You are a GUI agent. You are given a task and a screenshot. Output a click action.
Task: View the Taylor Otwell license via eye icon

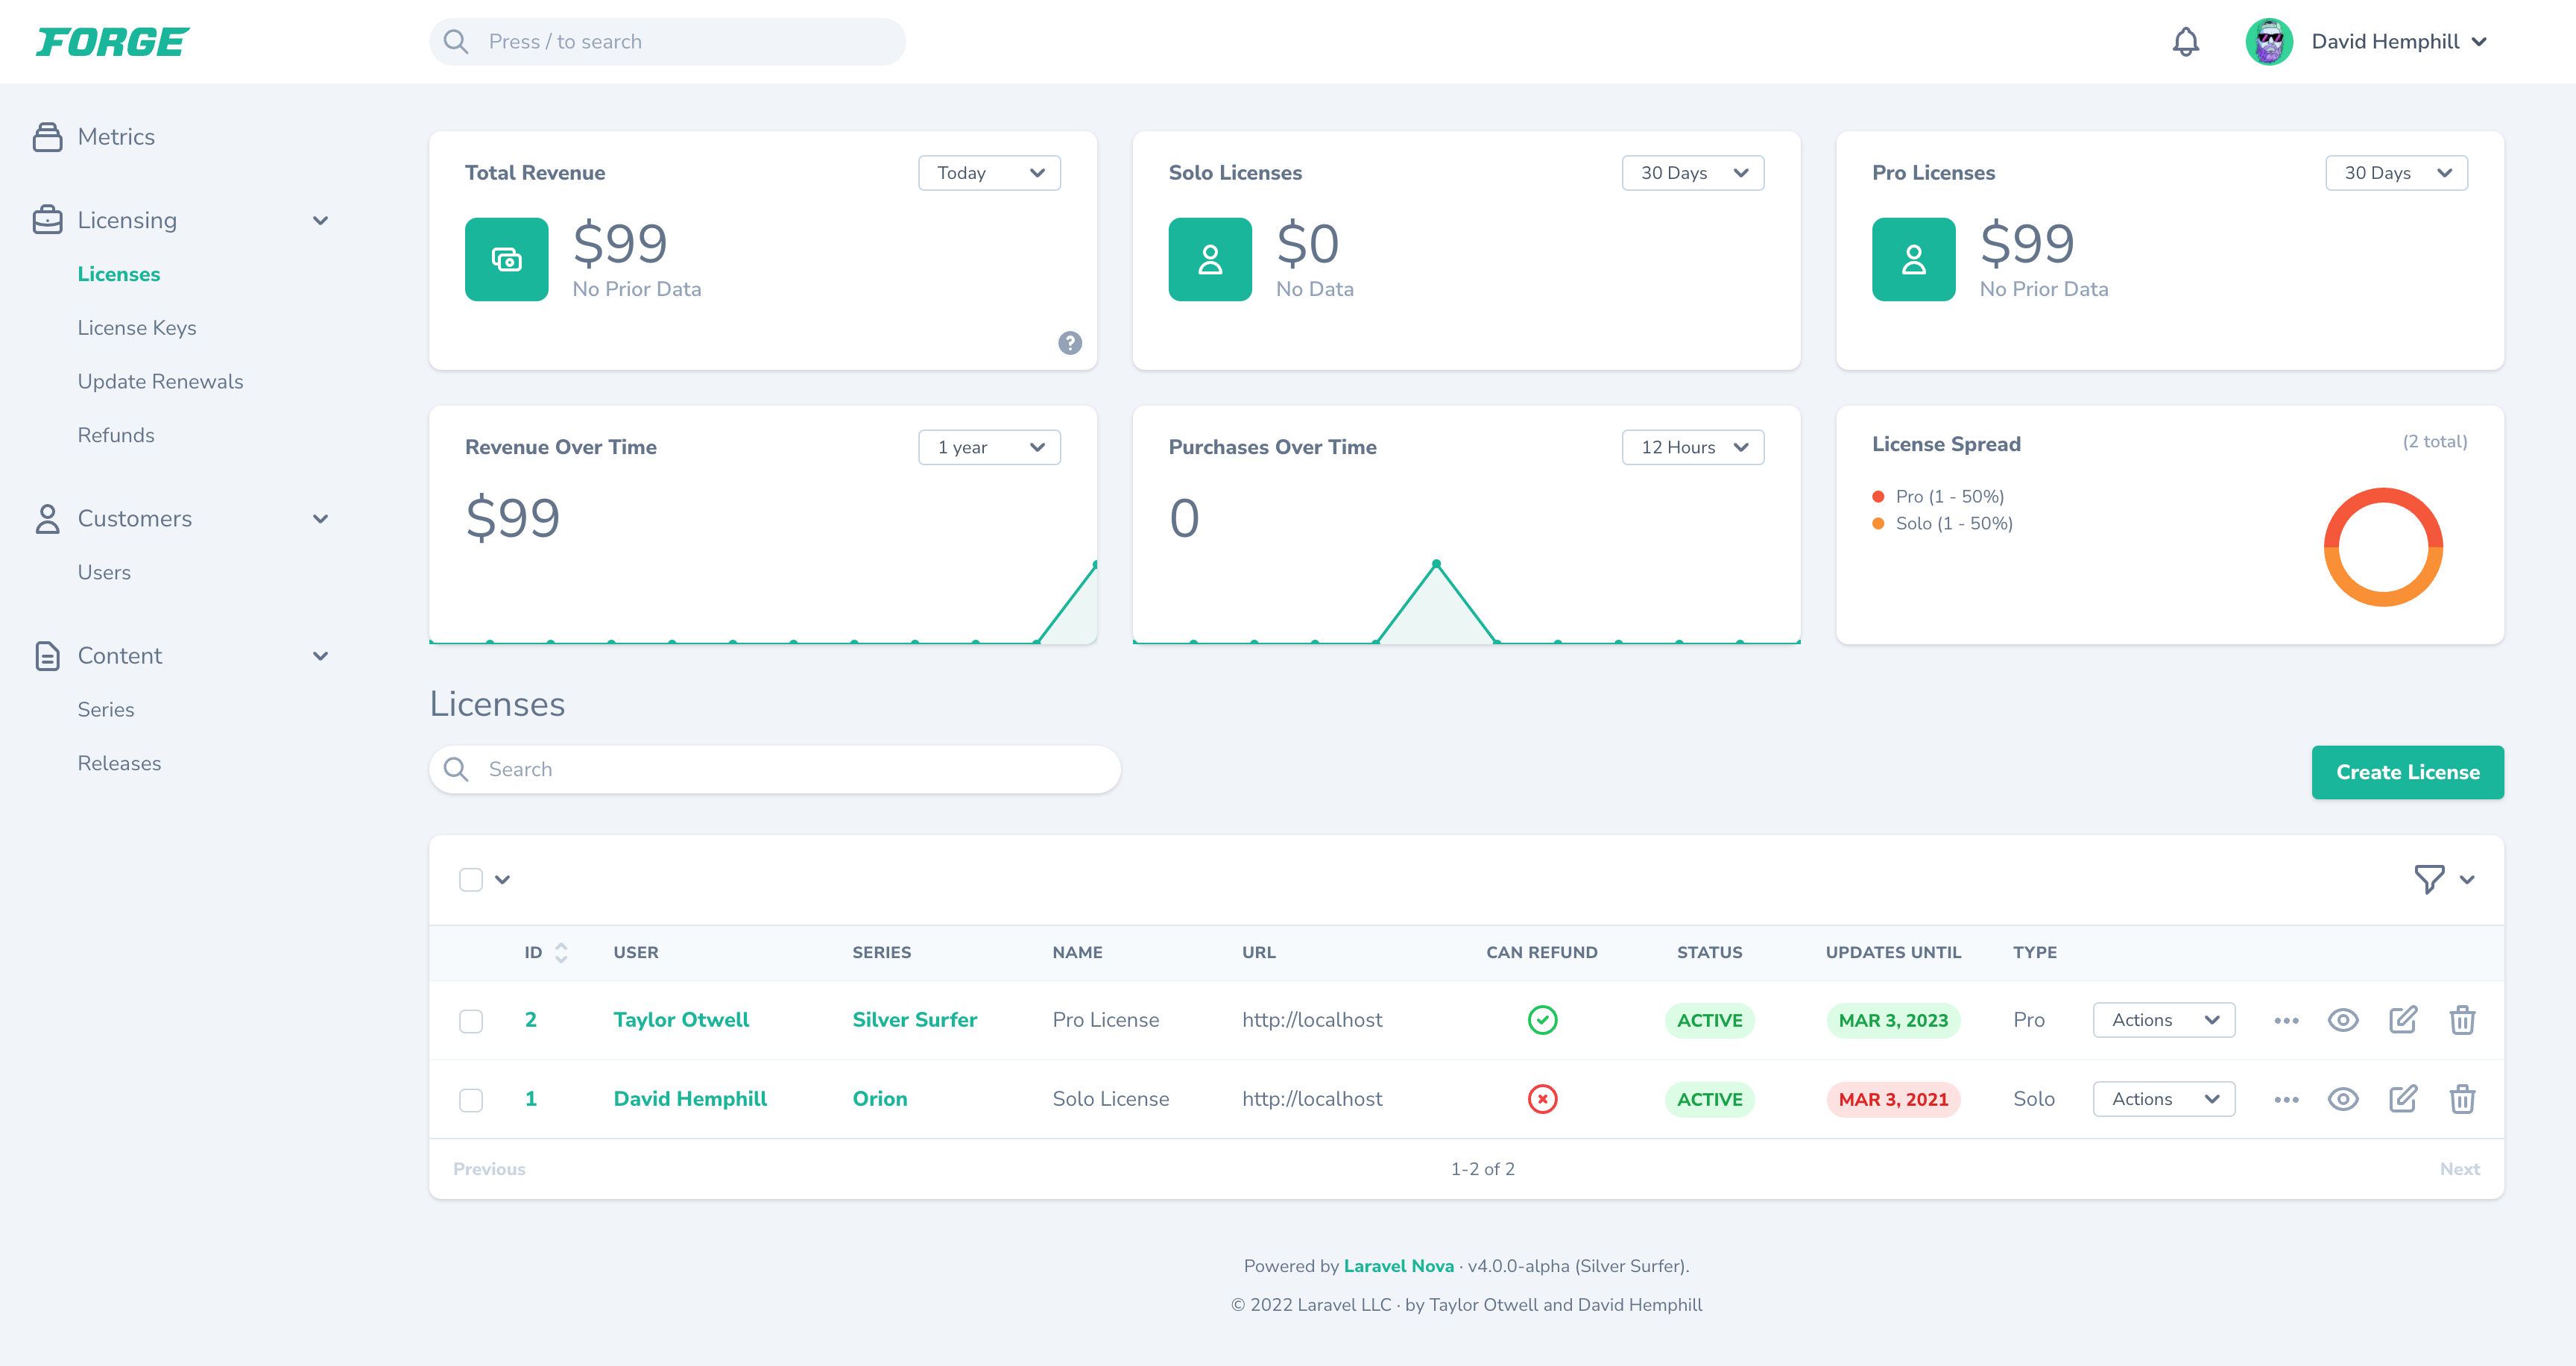tap(2342, 1020)
